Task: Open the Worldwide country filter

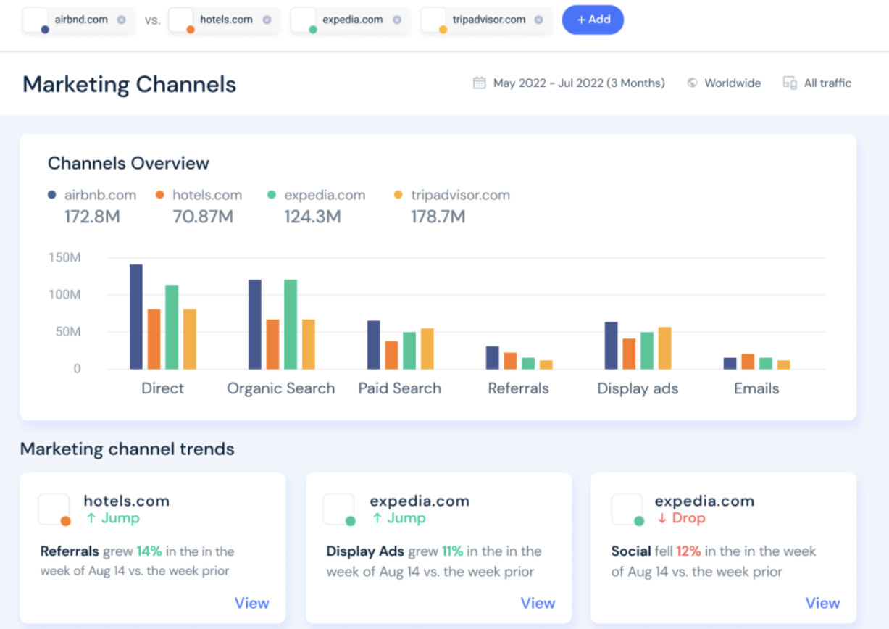Action: point(733,83)
